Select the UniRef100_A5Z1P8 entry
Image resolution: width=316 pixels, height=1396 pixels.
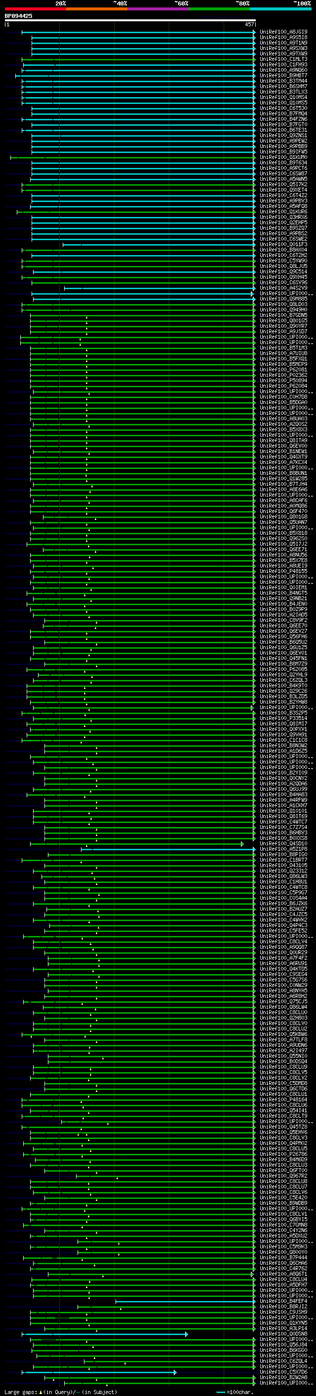tap(283, 849)
